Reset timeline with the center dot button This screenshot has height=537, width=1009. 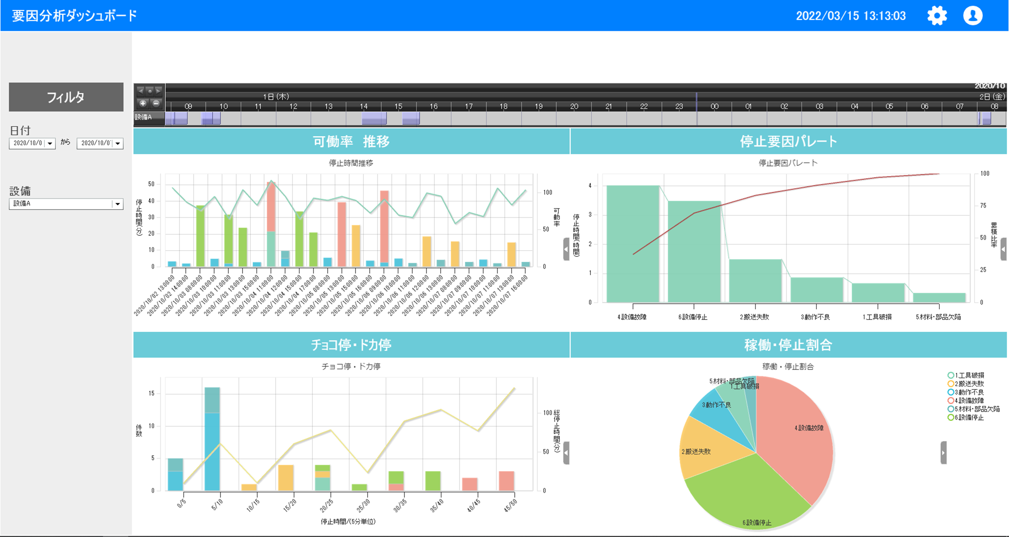(x=150, y=91)
